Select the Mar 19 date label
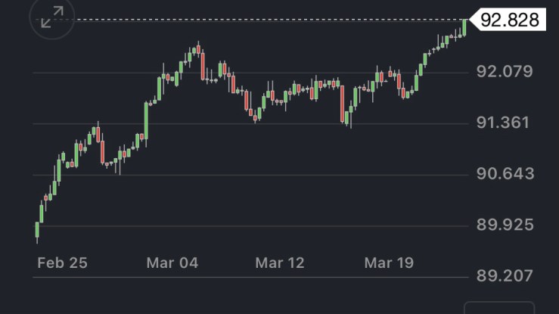The image size is (559, 314). 389,263
